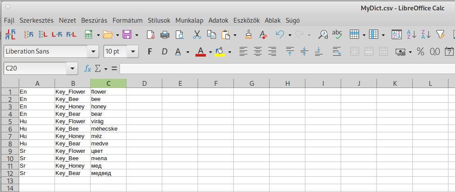Open the Adatok menu
The width and height of the screenshot is (455, 192).
[x=218, y=20]
